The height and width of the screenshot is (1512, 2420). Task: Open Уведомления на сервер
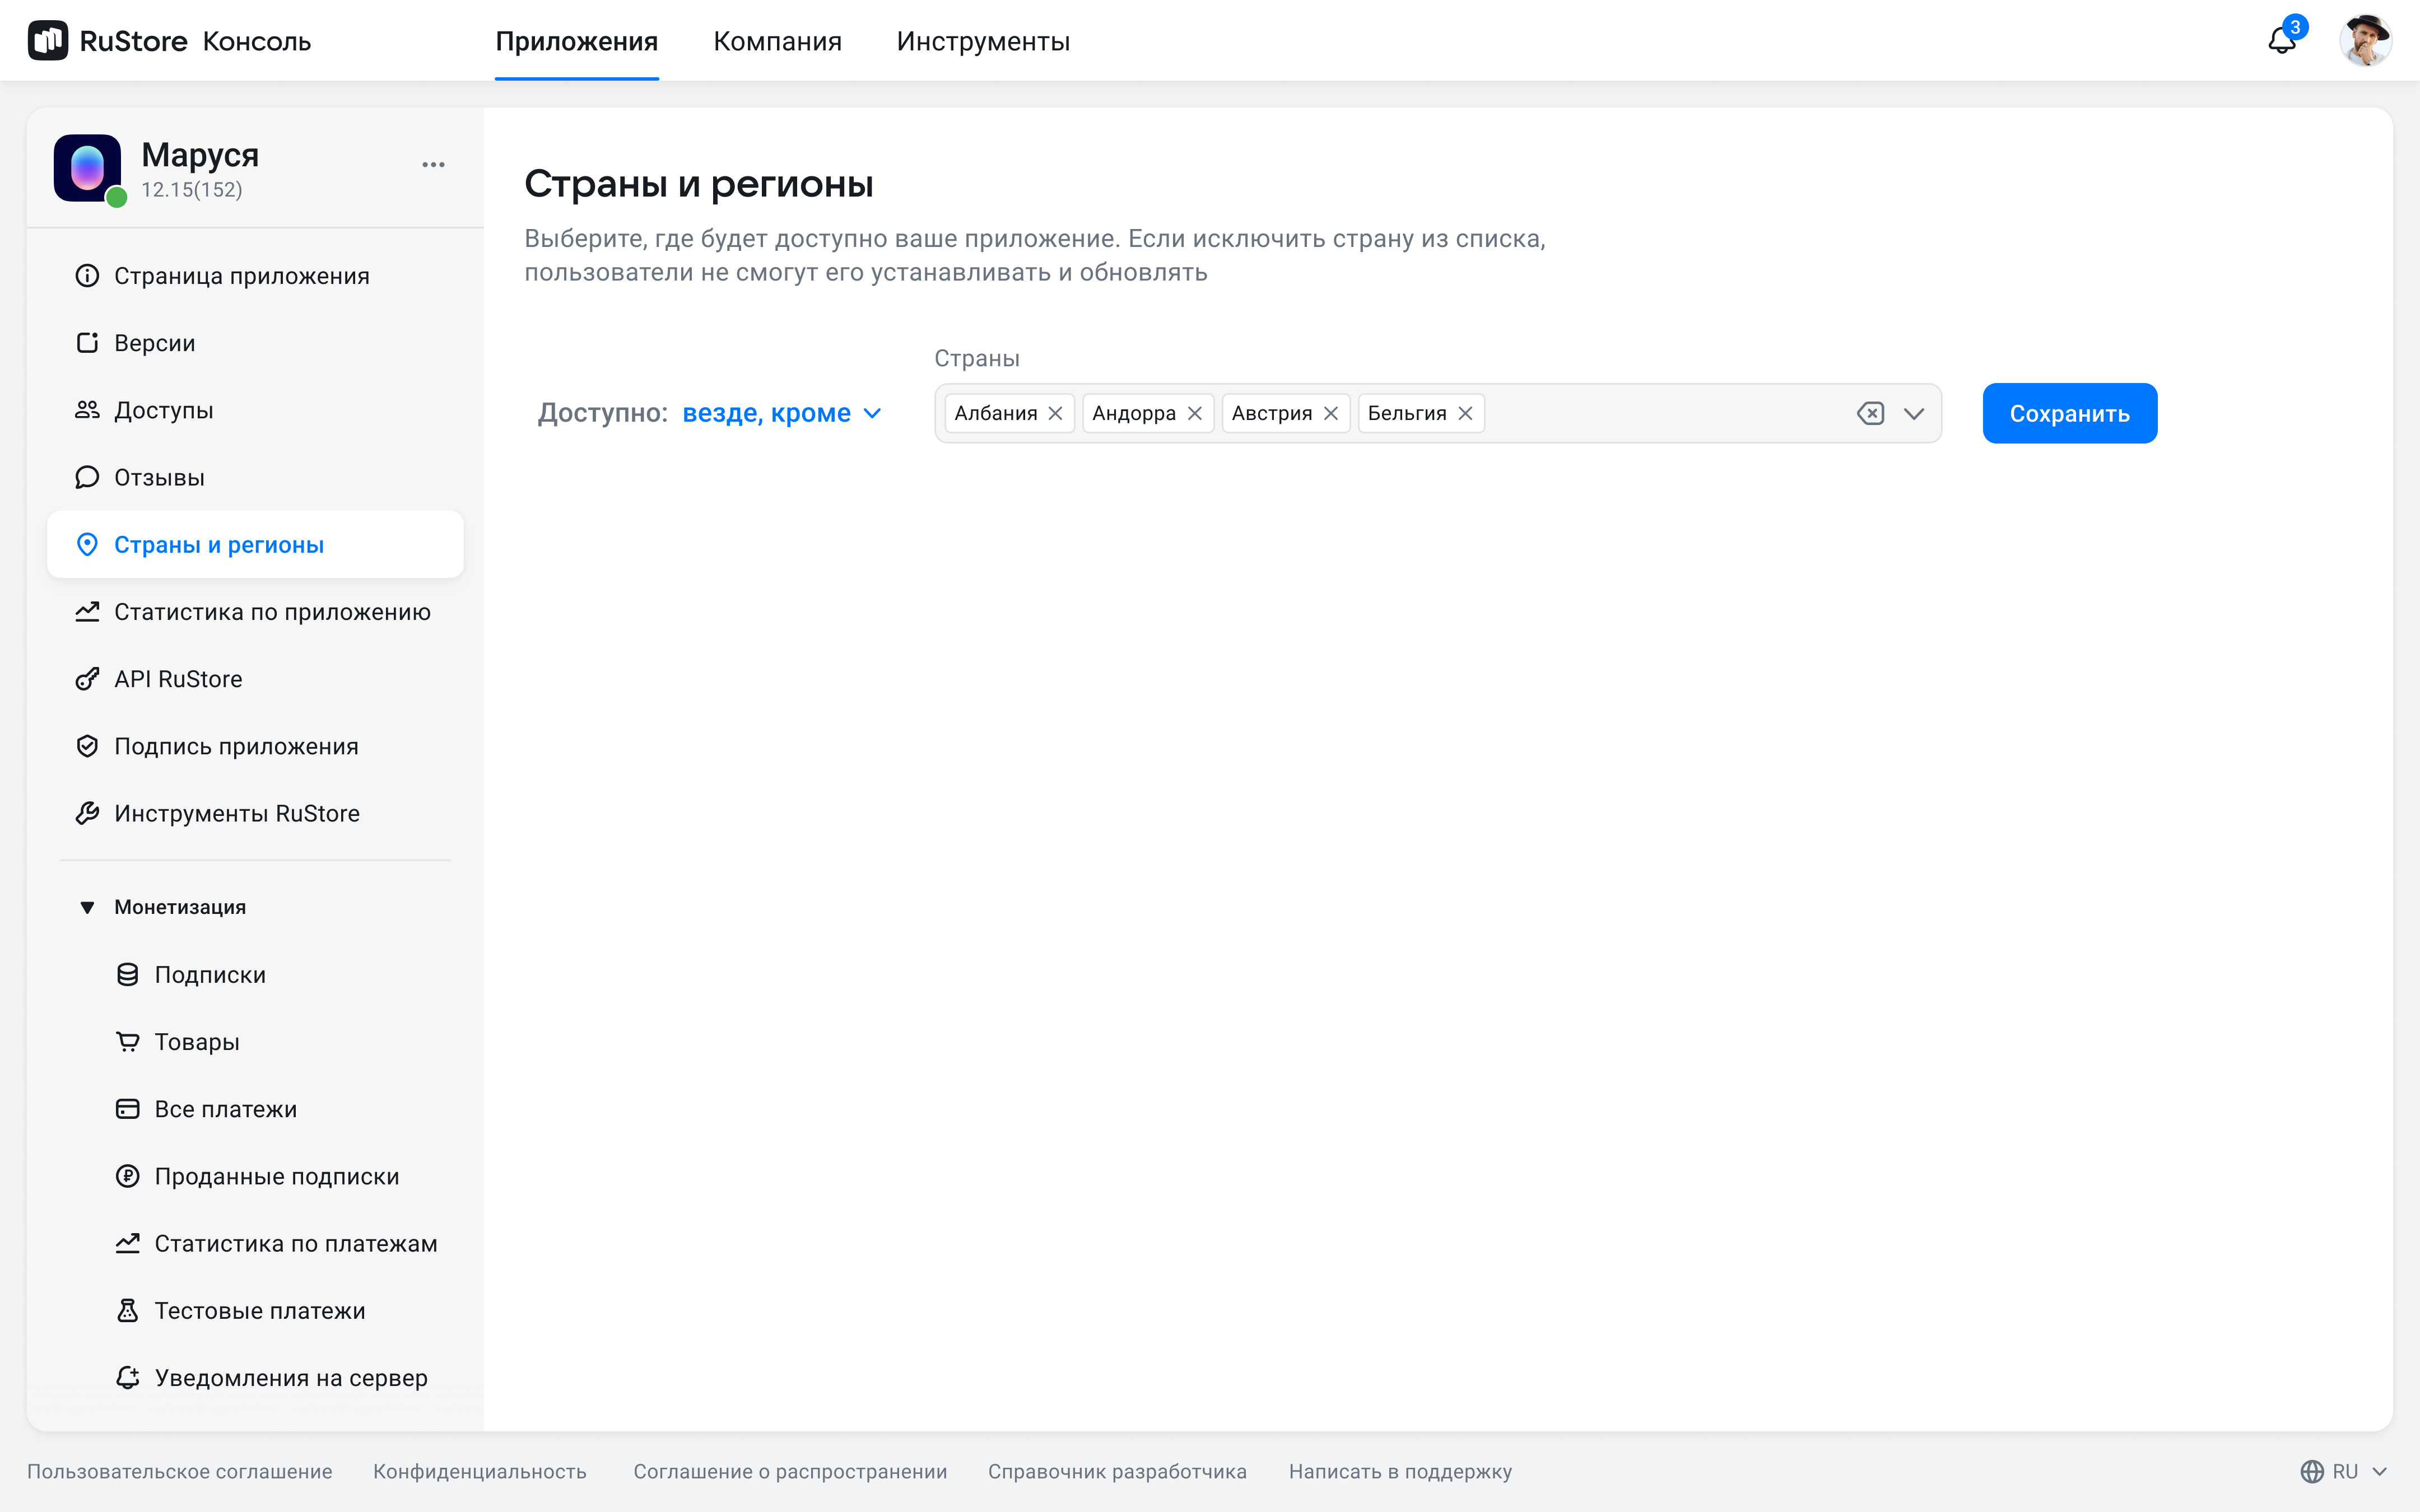[255, 1378]
